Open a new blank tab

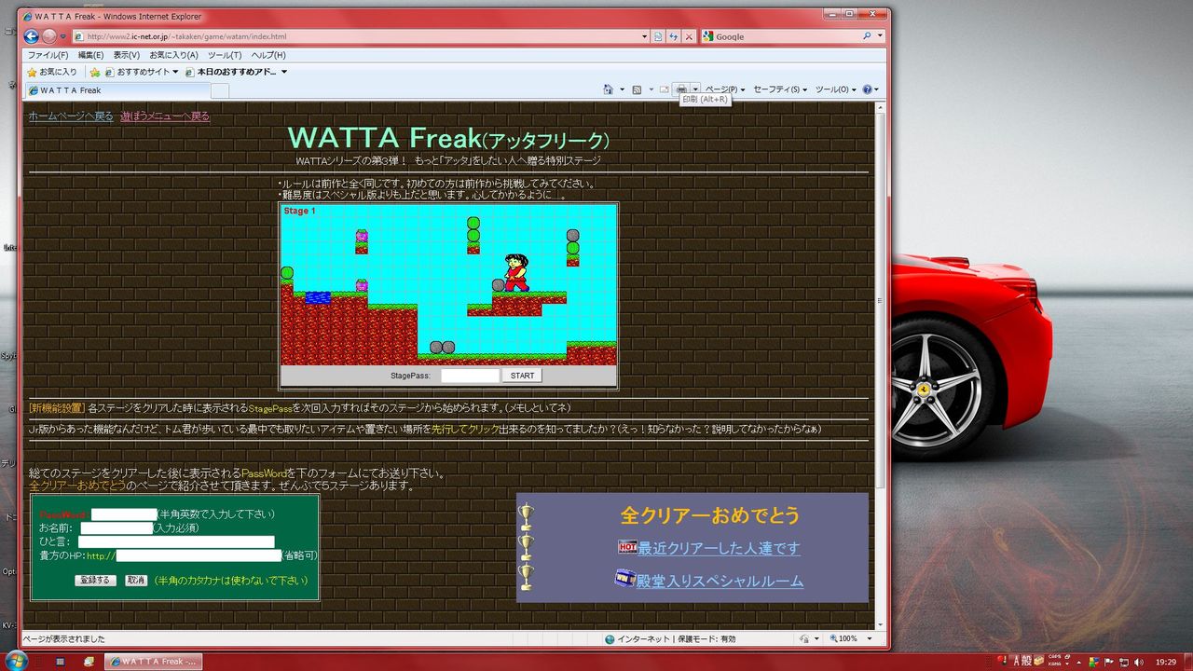click(220, 90)
